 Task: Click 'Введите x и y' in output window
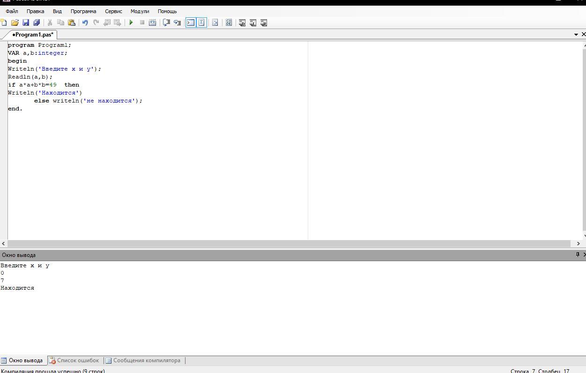pyautogui.click(x=25, y=265)
